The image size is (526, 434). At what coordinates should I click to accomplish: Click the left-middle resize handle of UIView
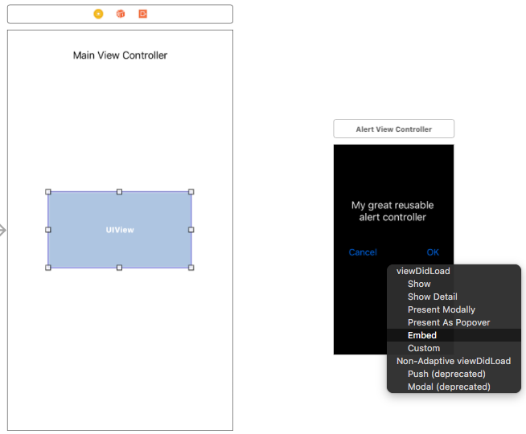tap(48, 230)
